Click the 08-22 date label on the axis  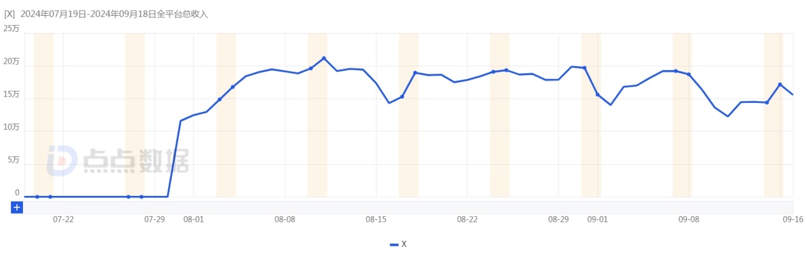point(467,219)
